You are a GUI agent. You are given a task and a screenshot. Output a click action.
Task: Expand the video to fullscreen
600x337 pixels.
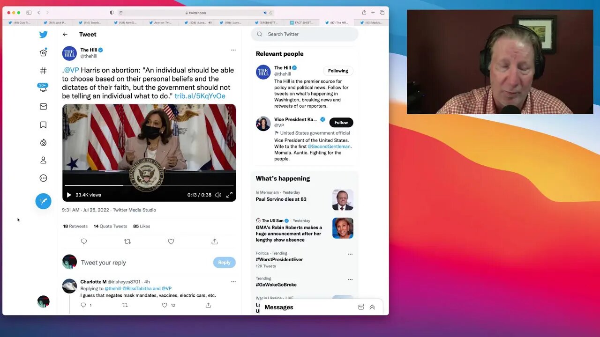pyautogui.click(x=229, y=195)
